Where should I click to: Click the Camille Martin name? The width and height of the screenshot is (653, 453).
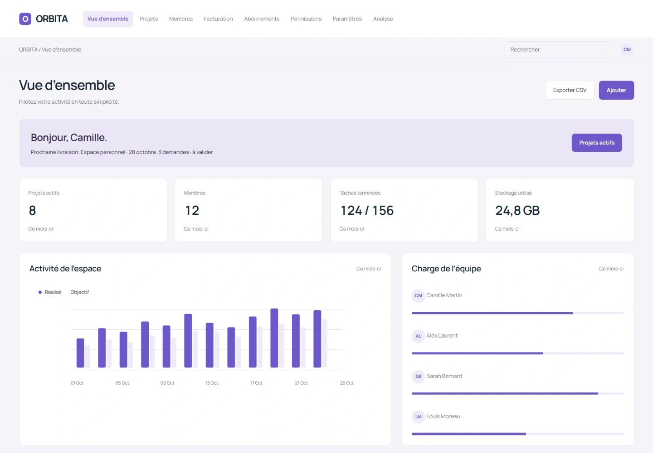[x=444, y=295]
